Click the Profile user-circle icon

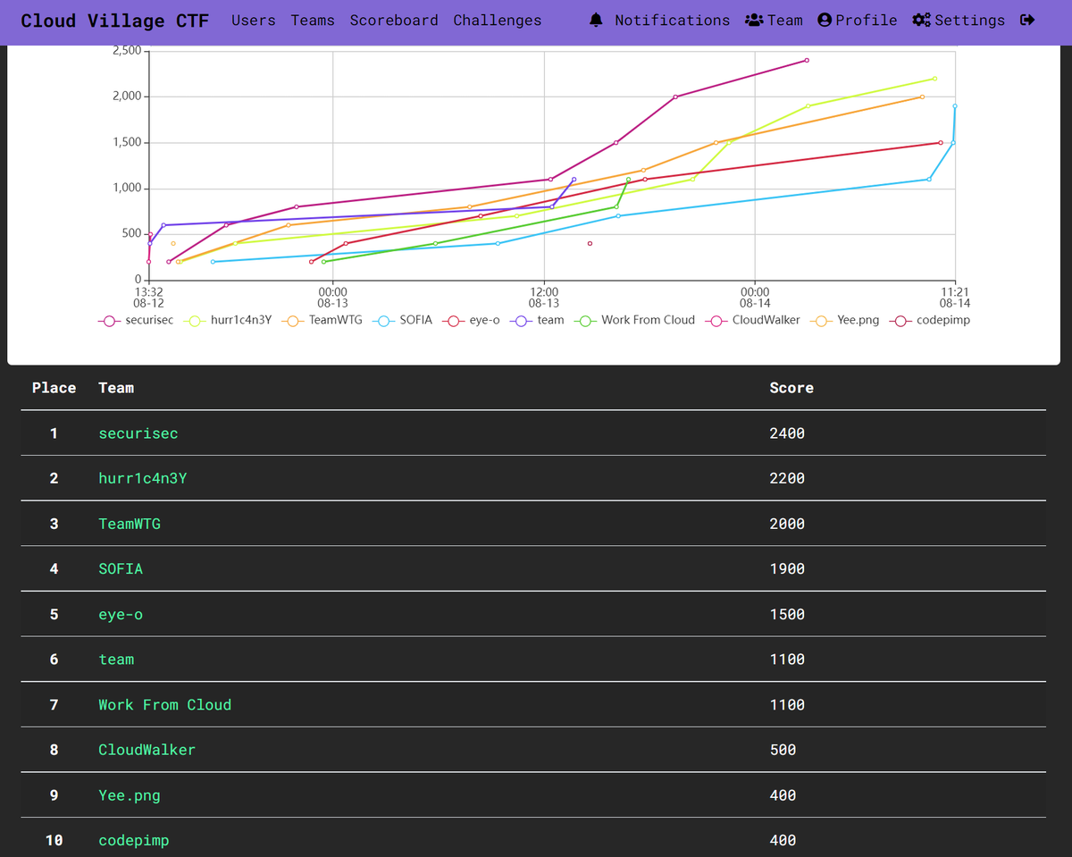coord(825,20)
